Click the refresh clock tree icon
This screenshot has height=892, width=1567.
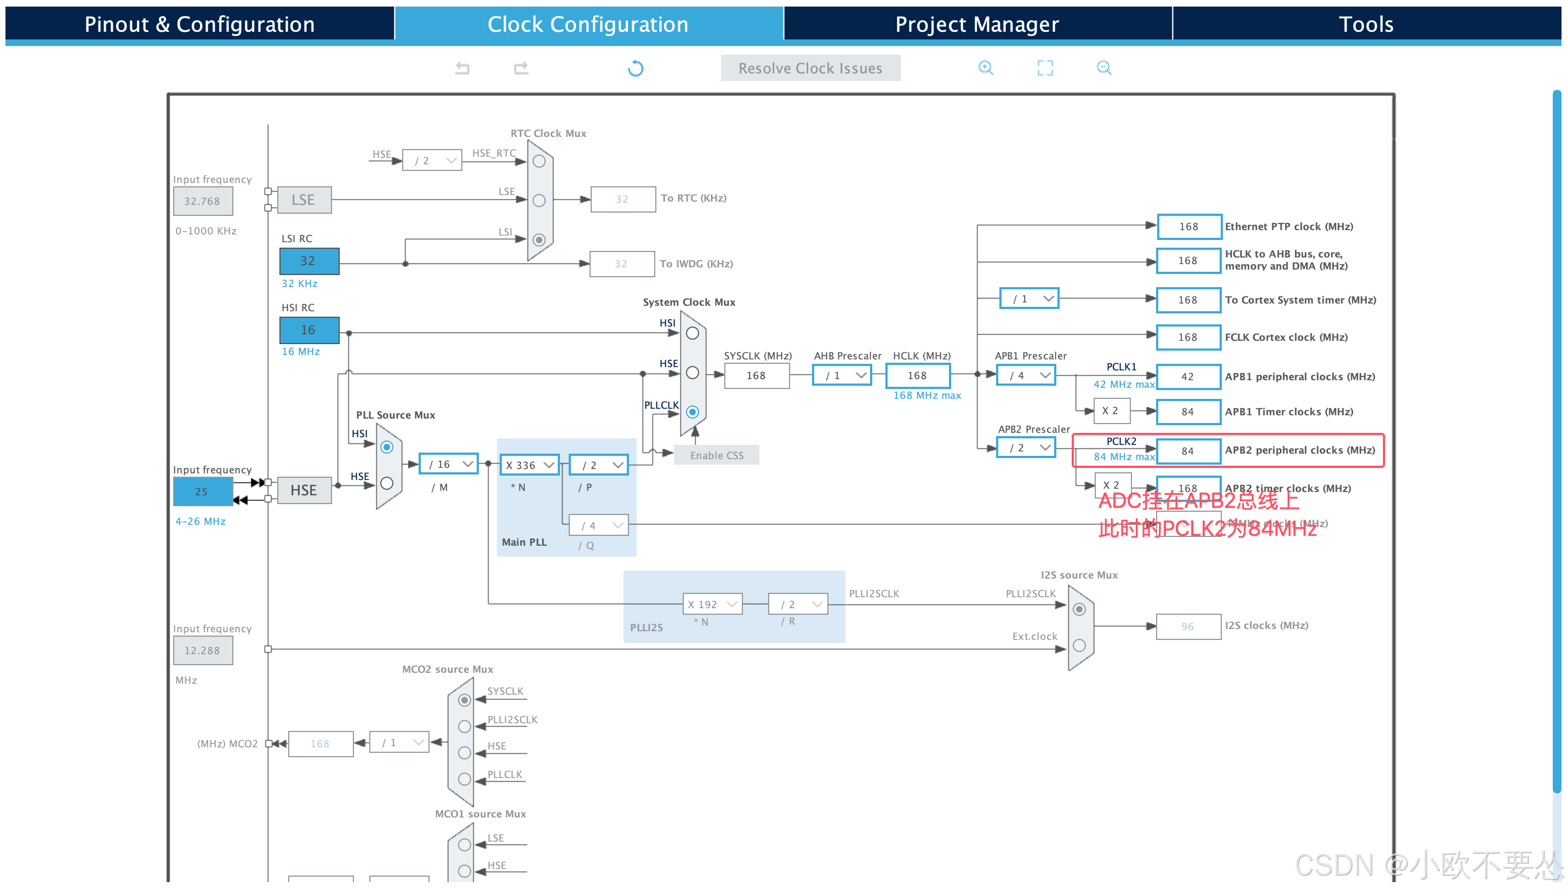coord(635,68)
